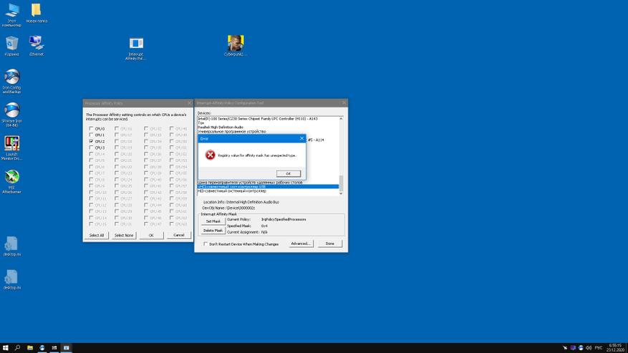Select the Ethernet desktop shortcut
The height and width of the screenshot is (353, 628).
click(36, 44)
